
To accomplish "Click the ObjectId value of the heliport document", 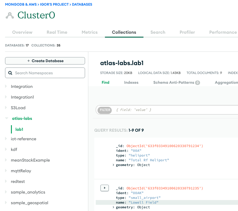I will click(x=164, y=146).
